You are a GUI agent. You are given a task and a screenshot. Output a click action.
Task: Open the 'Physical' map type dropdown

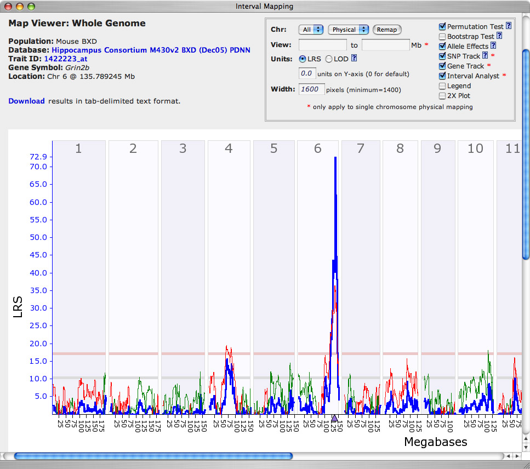pyautogui.click(x=349, y=30)
